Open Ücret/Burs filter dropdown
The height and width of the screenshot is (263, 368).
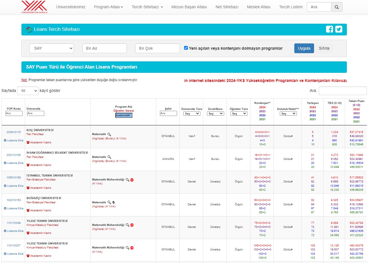click(215, 113)
